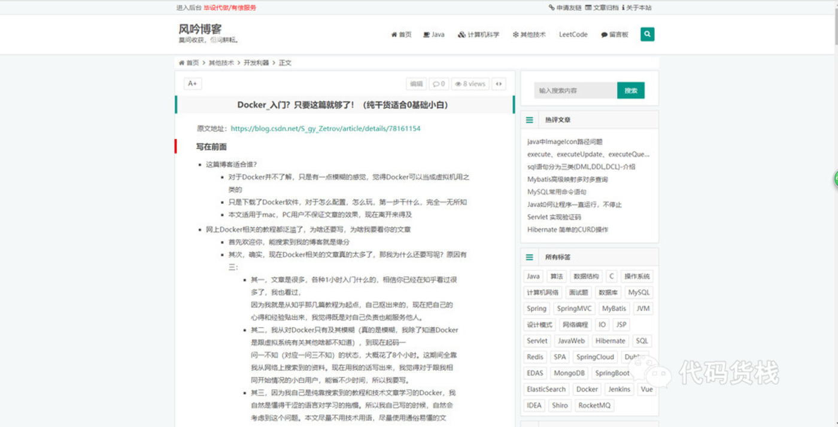Select the 网络编程 tag

pos(575,325)
